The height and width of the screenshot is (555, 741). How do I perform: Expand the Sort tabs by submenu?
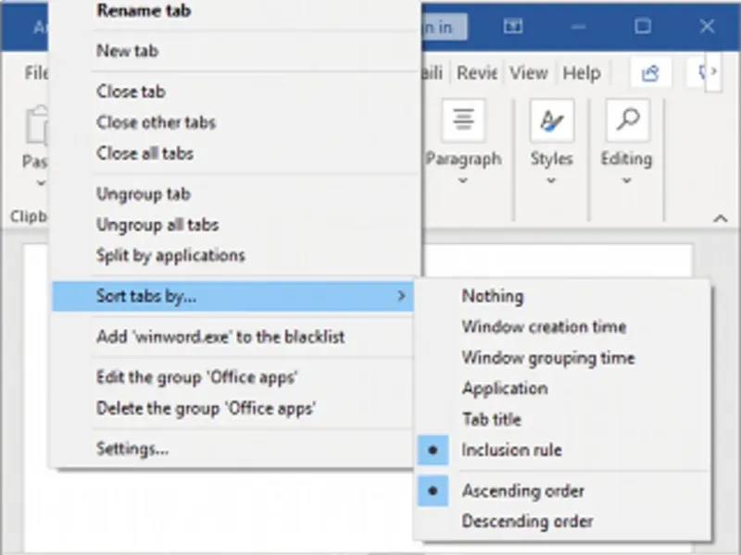(232, 297)
